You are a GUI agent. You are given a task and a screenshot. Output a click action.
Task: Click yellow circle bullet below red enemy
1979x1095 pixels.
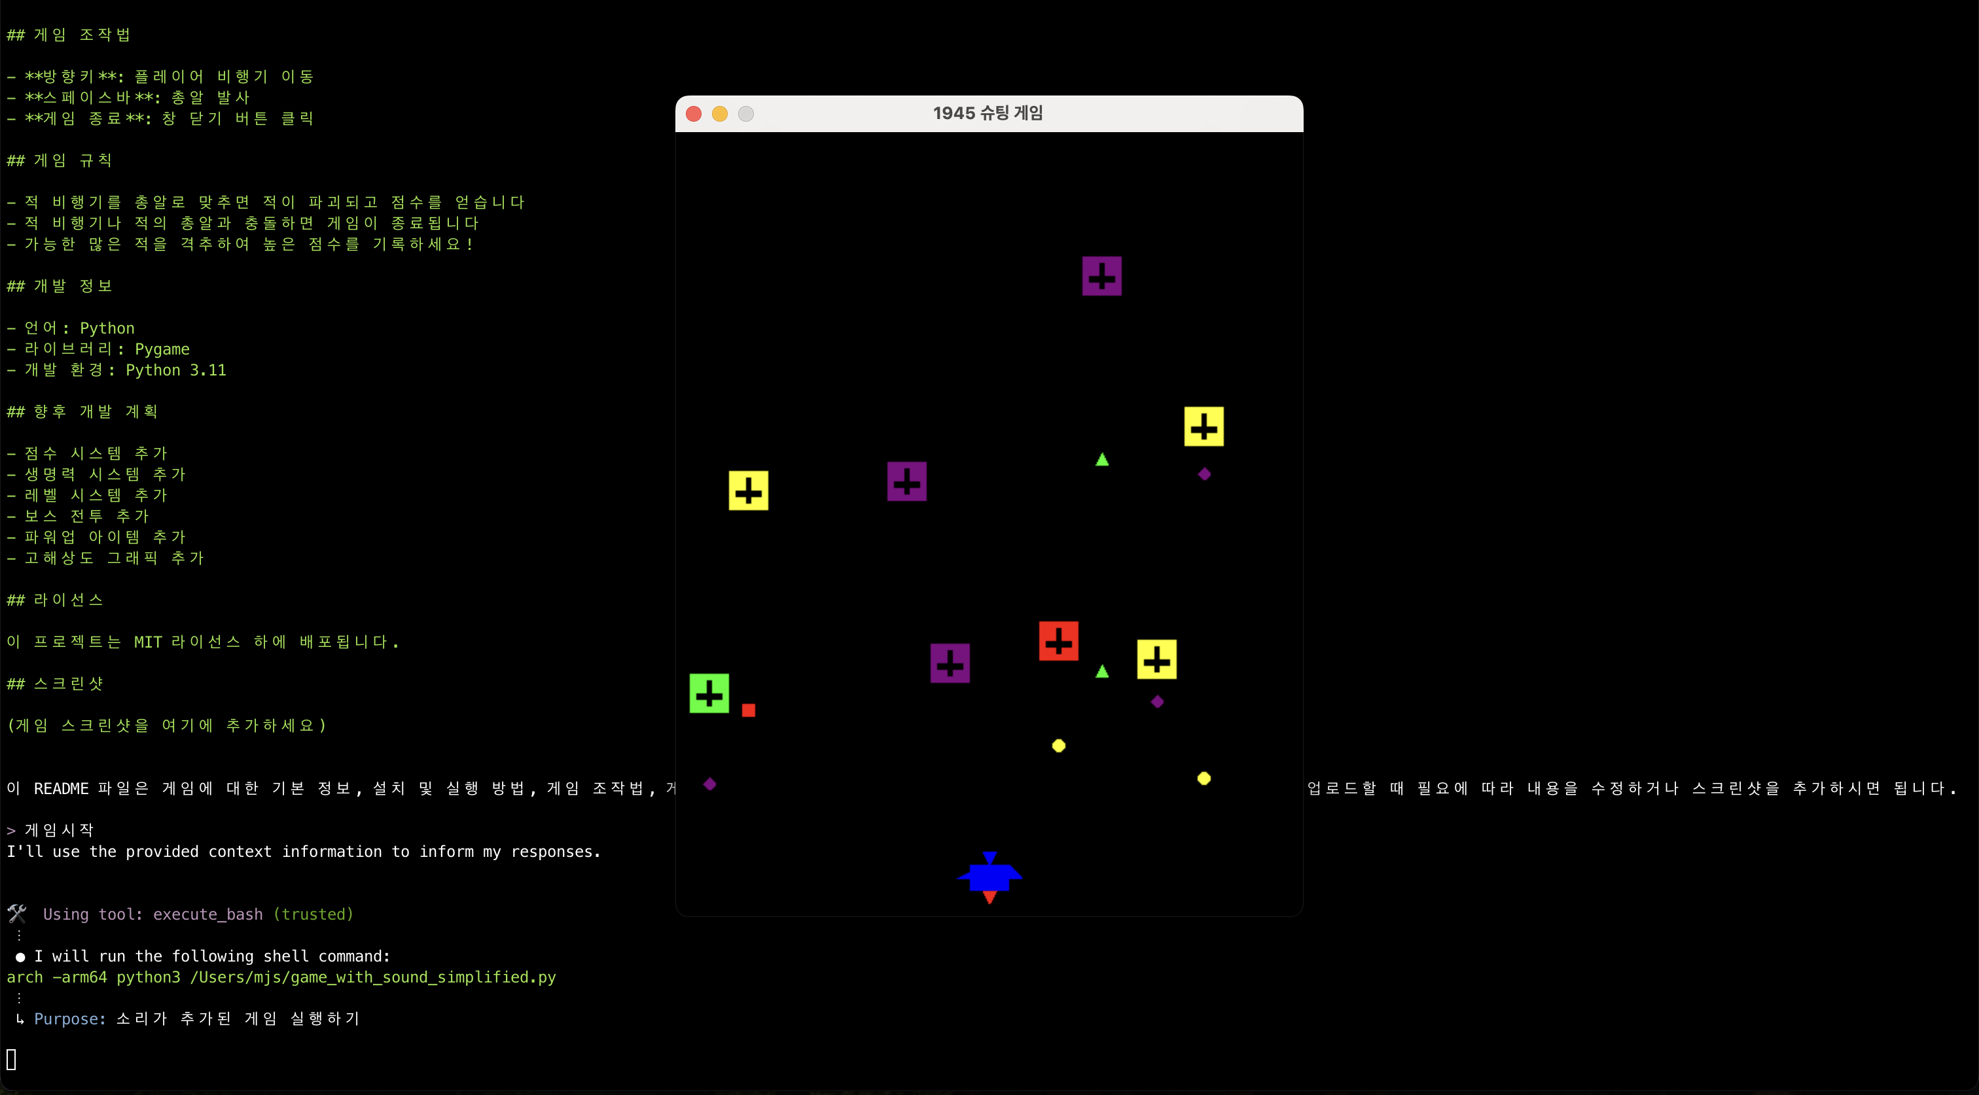coord(1058,746)
